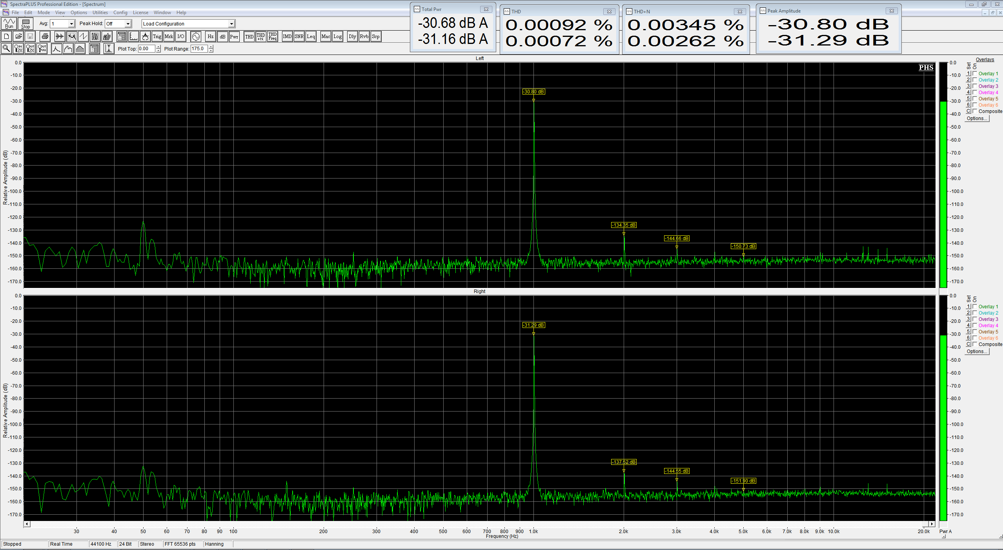
Task: Enable Overlay 4 checkbox in Left panel
Action: tap(975, 92)
